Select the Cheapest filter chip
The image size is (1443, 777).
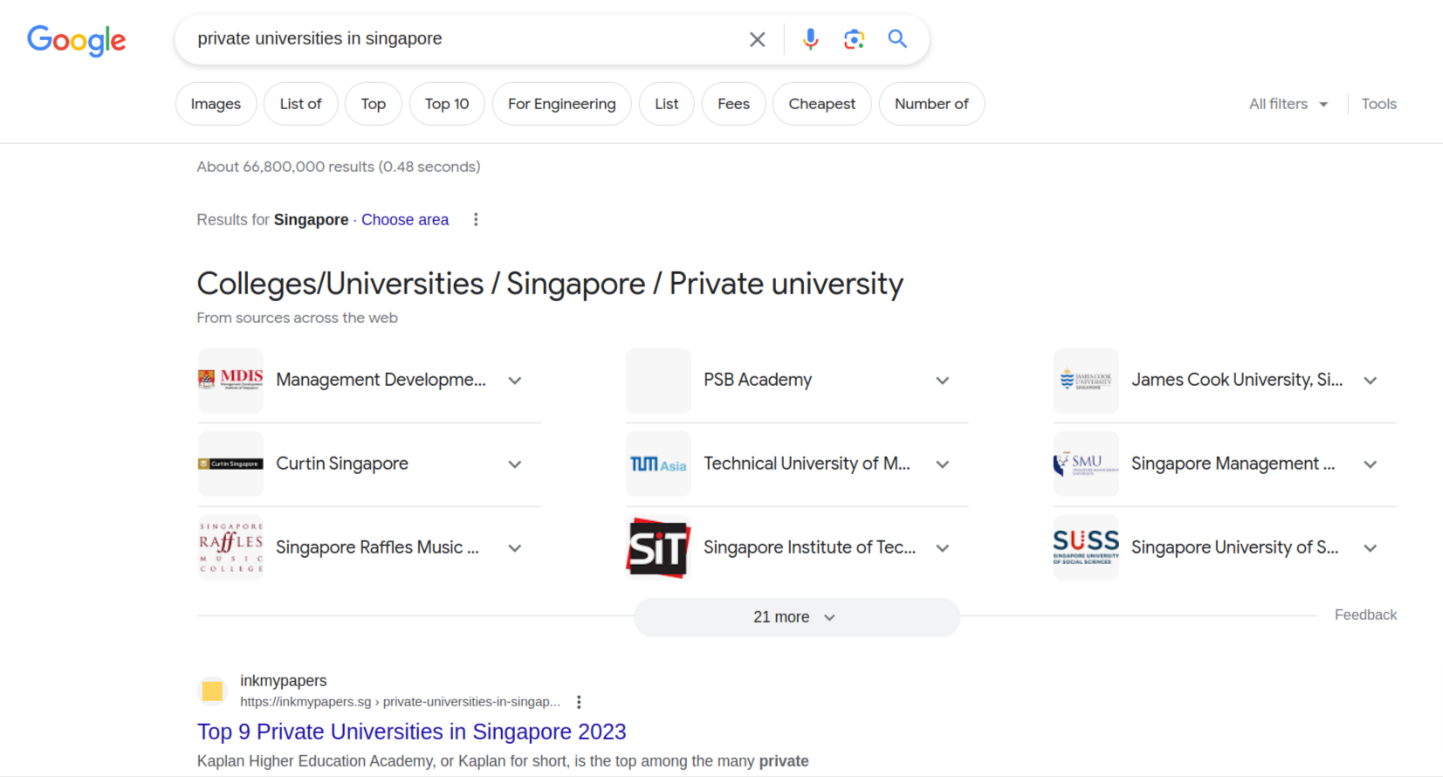point(822,104)
